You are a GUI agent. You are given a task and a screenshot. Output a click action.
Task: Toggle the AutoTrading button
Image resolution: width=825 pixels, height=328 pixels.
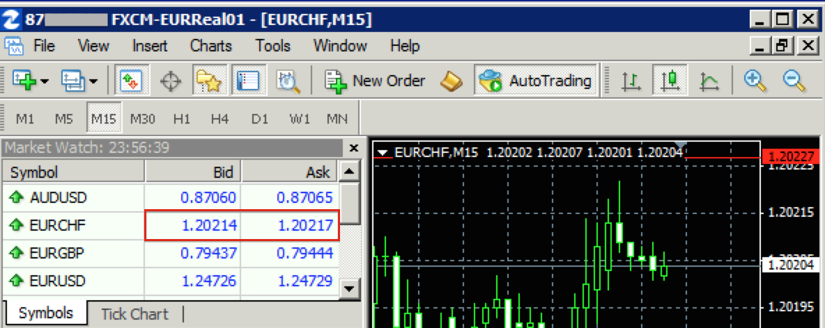coord(536,81)
